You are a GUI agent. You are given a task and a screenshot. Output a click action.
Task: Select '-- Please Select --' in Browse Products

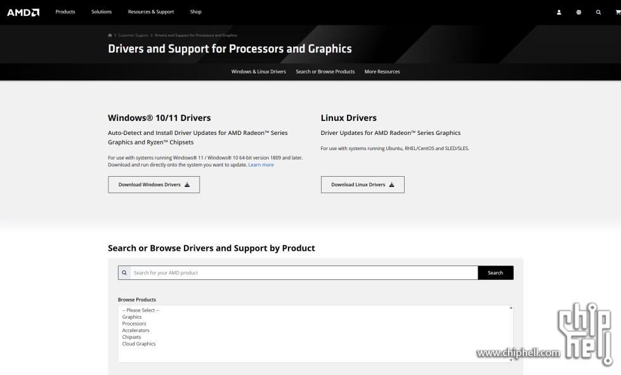(x=141, y=310)
